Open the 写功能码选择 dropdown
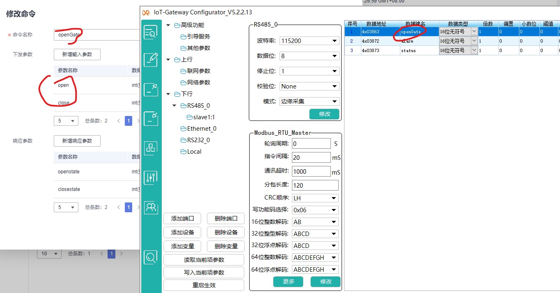 tap(315, 210)
